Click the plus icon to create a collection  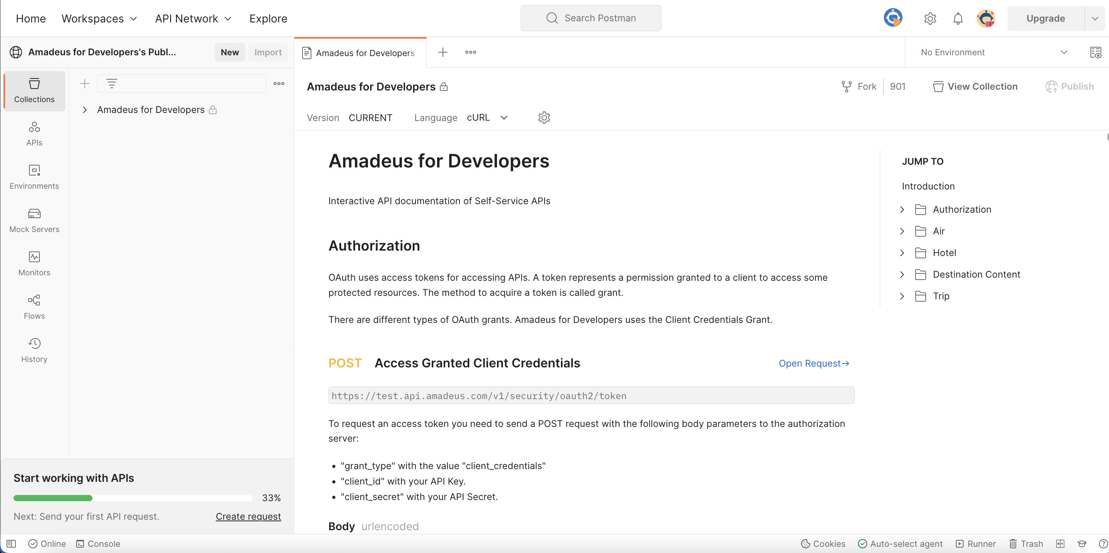click(x=85, y=84)
